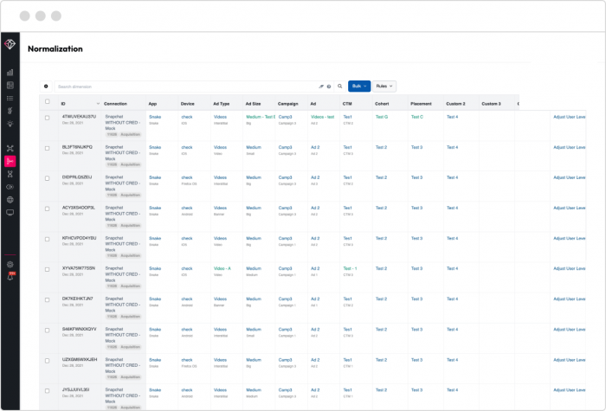Screen dimensions: 606x411
Task: Open the eye visibility icon in sidebar
Action: [x=10, y=187]
